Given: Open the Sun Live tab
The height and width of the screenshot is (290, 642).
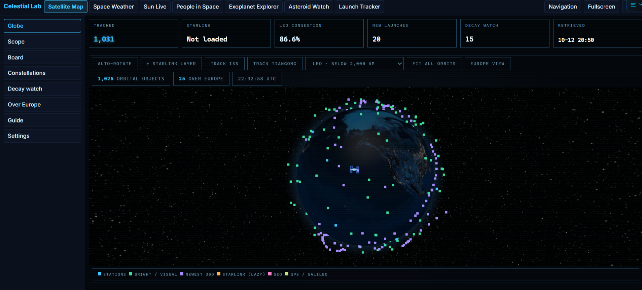Looking at the screenshot, I should [155, 7].
